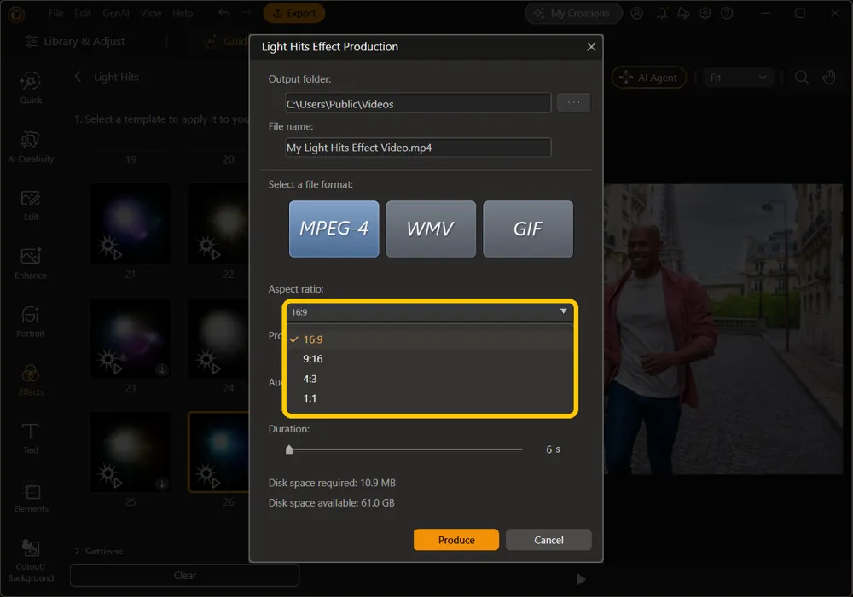
Task: Choose the WMV file format
Action: click(431, 229)
